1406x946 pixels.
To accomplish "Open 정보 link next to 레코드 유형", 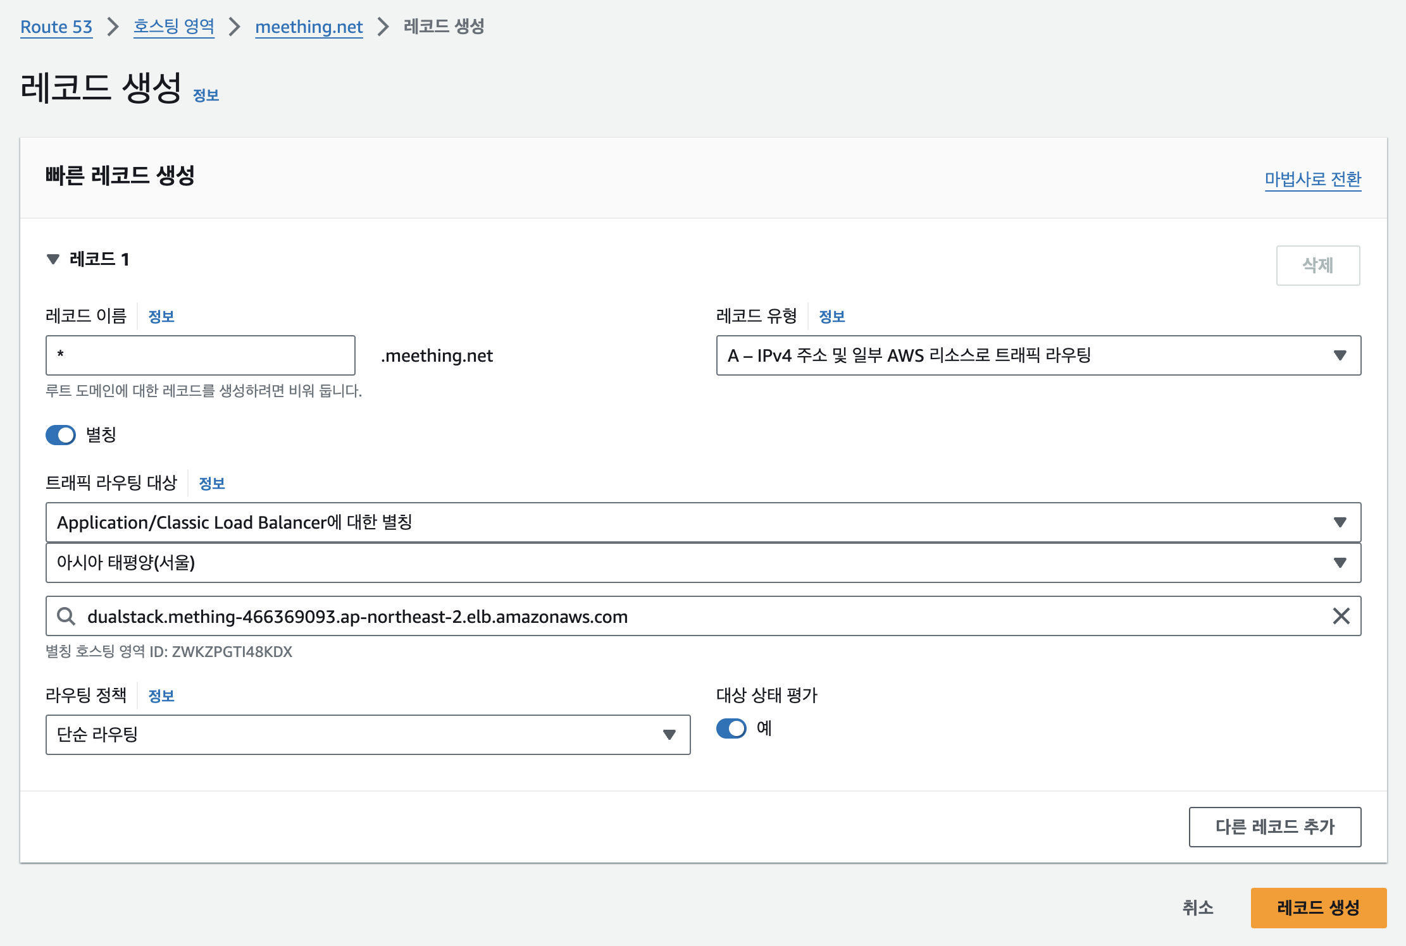I will point(831,317).
